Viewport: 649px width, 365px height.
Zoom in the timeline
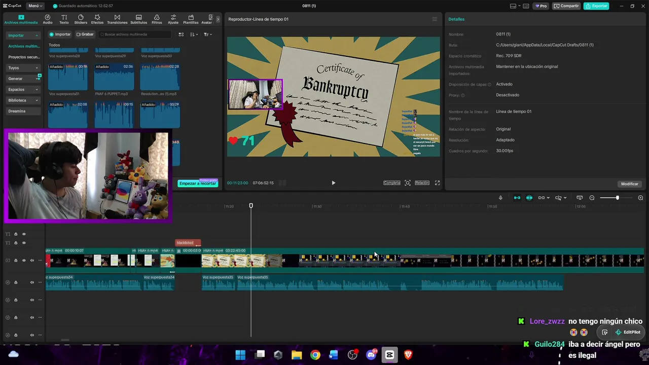(x=640, y=198)
